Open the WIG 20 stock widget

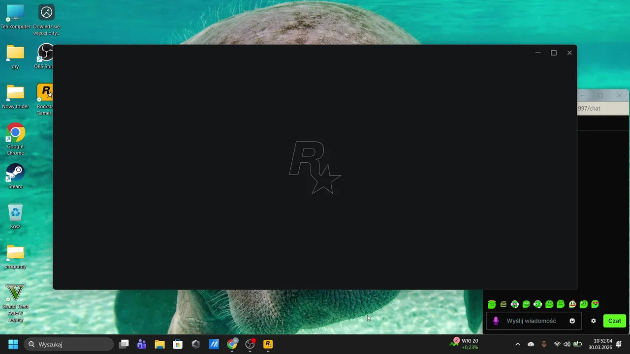coord(464,344)
